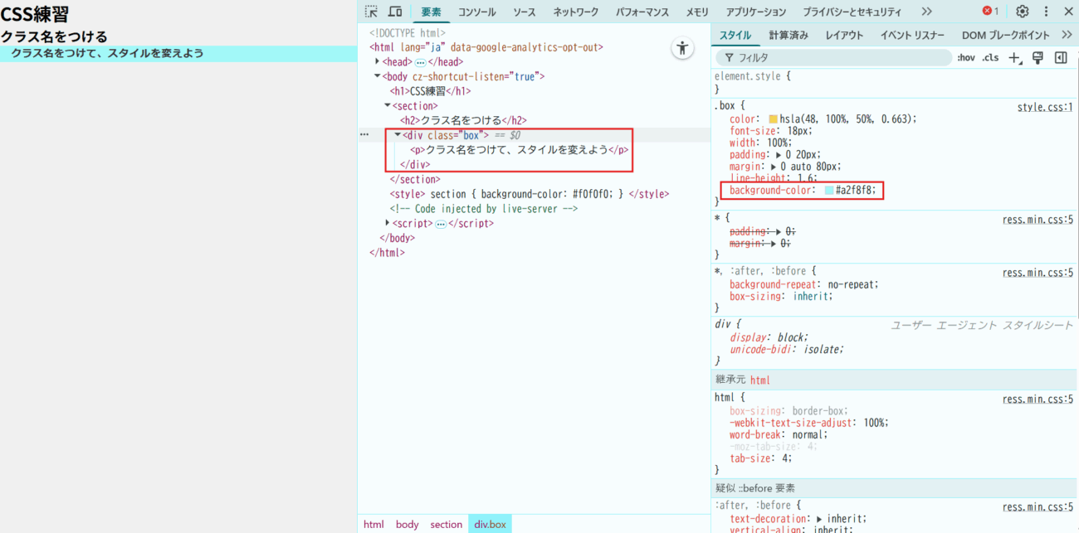Add a new style rule with plus icon

(x=1013, y=58)
